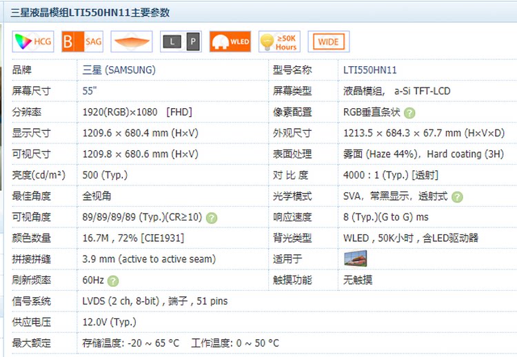Click the 液晶模组 screen type text
Screen dimensions: 517x357
tap(363, 91)
